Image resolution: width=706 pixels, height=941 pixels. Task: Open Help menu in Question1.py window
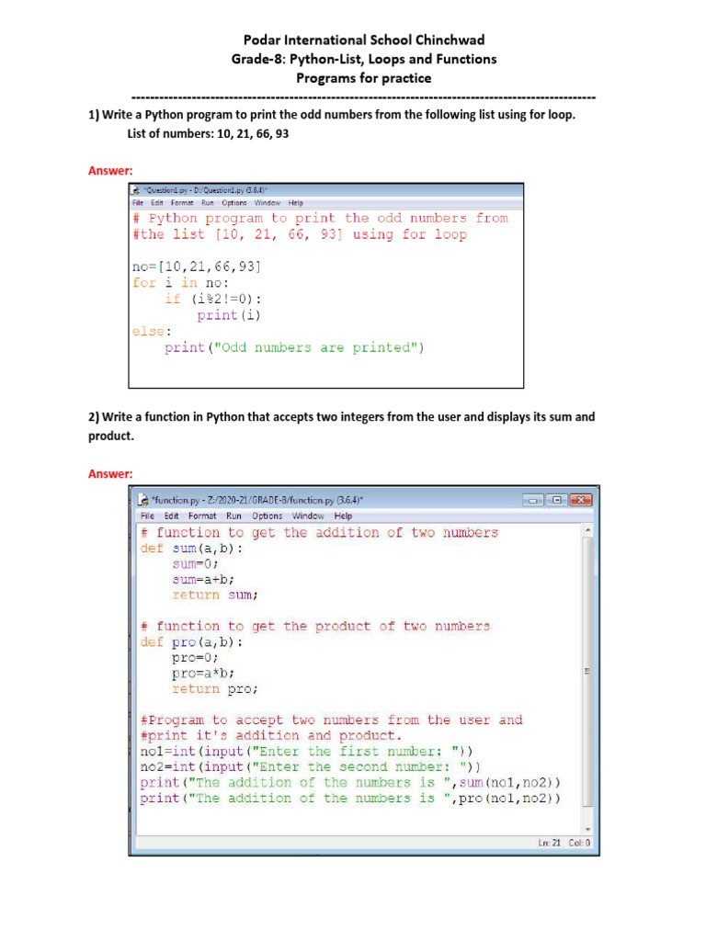295,203
